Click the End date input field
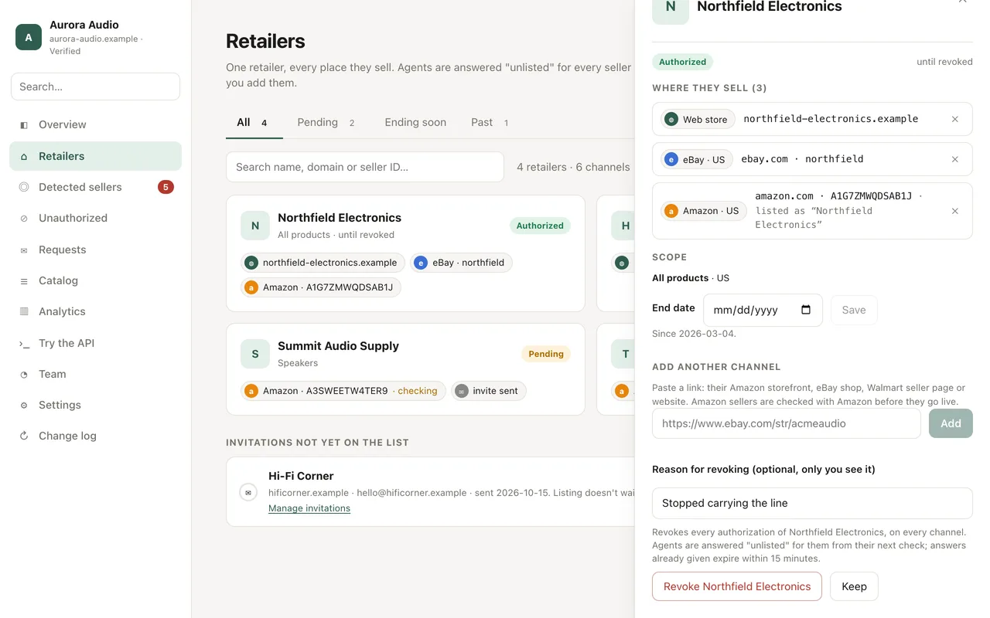Viewport: 990px width, 618px height. (763, 310)
